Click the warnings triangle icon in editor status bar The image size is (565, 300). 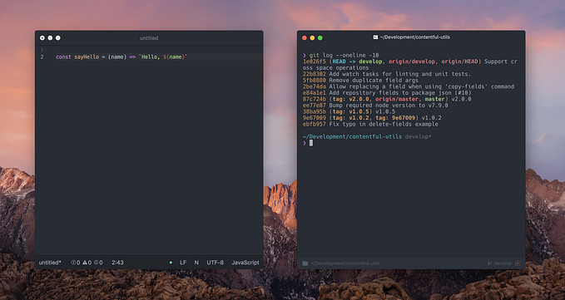[x=85, y=263]
